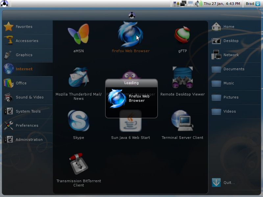Browse the Network place
Image resolution: width=263 pixels, height=197 pixels.
(x=235, y=55)
